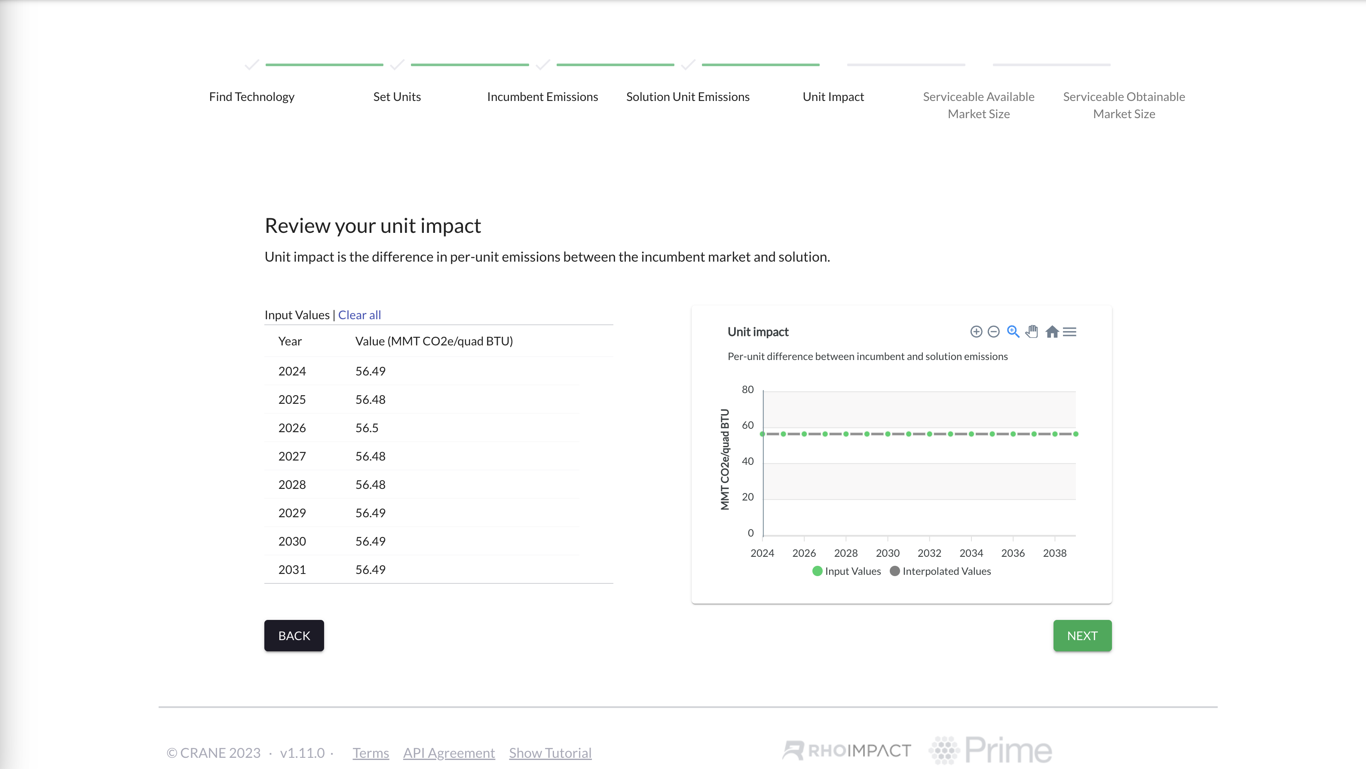The height and width of the screenshot is (769, 1366).
Task: Click the chart zoom in plus icon
Action: click(976, 332)
